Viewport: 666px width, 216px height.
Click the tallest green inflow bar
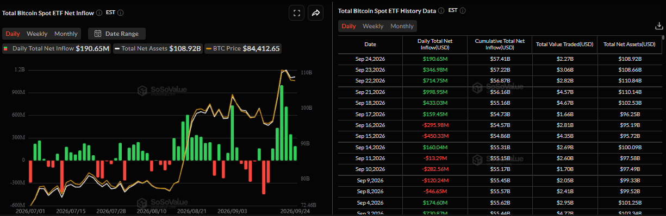(282, 123)
